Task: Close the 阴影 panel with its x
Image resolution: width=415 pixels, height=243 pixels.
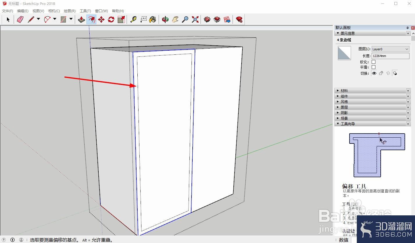Action: [x=408, y=113]
